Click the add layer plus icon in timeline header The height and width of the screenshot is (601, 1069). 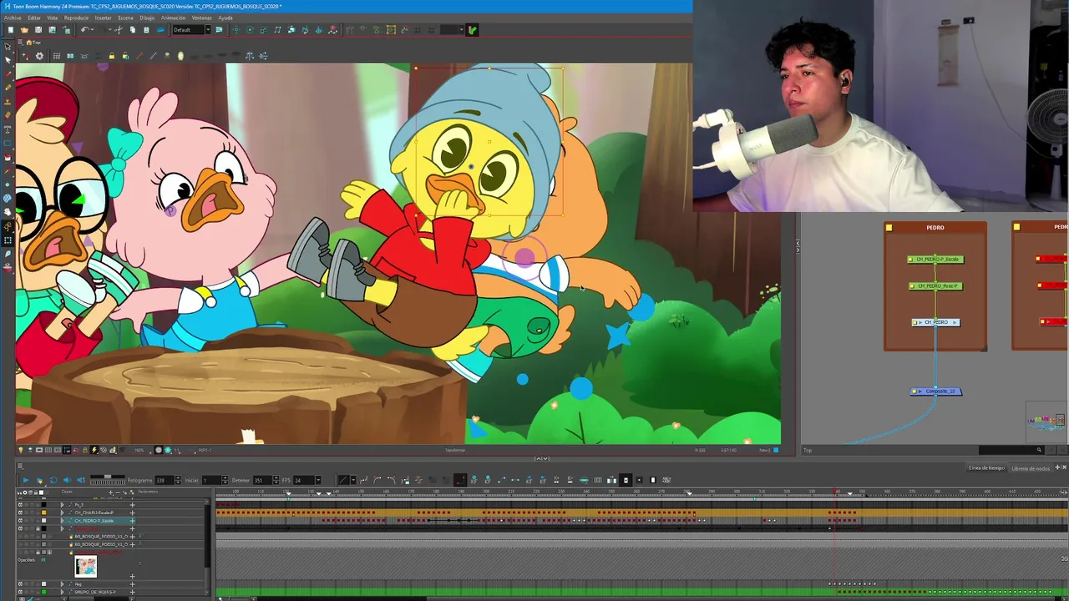(110, 492)
